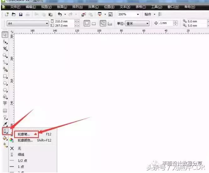The width and height of the screenshot is (209, 173).
Task: Select the Table tool
Action: point(5,111)
